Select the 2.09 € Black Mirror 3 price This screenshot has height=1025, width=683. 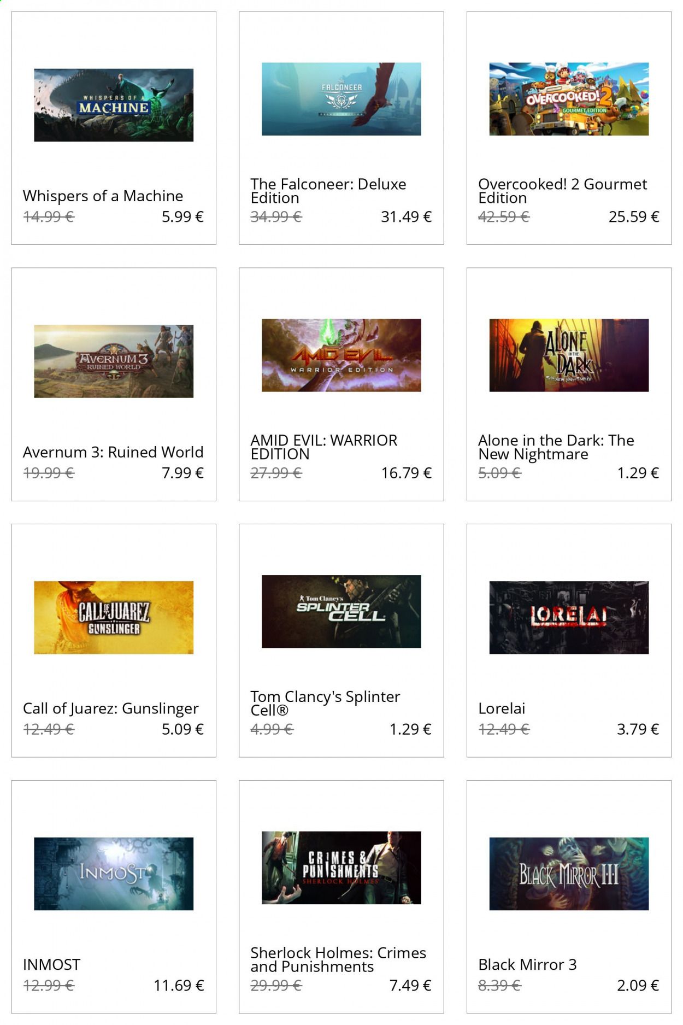(638, 986)
